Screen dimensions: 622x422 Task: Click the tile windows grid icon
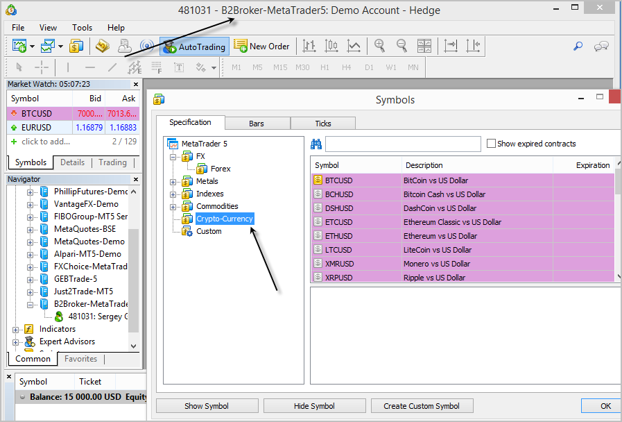coord(424,46)
